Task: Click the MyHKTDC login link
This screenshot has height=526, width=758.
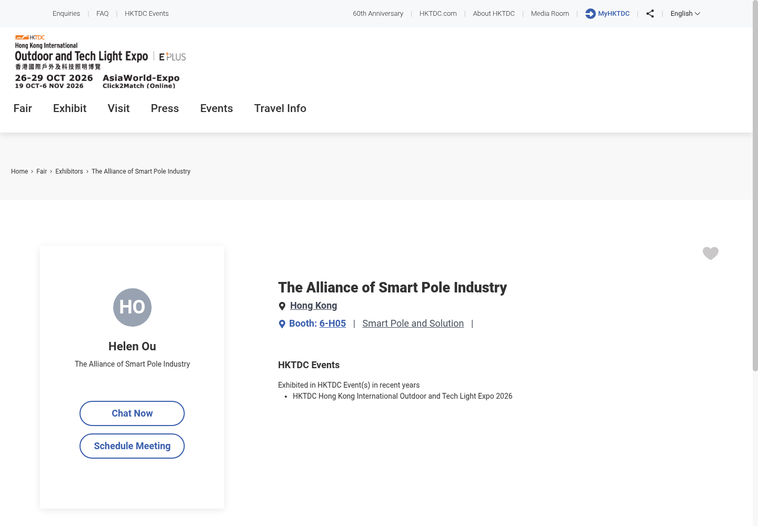Action: point(614,14)
